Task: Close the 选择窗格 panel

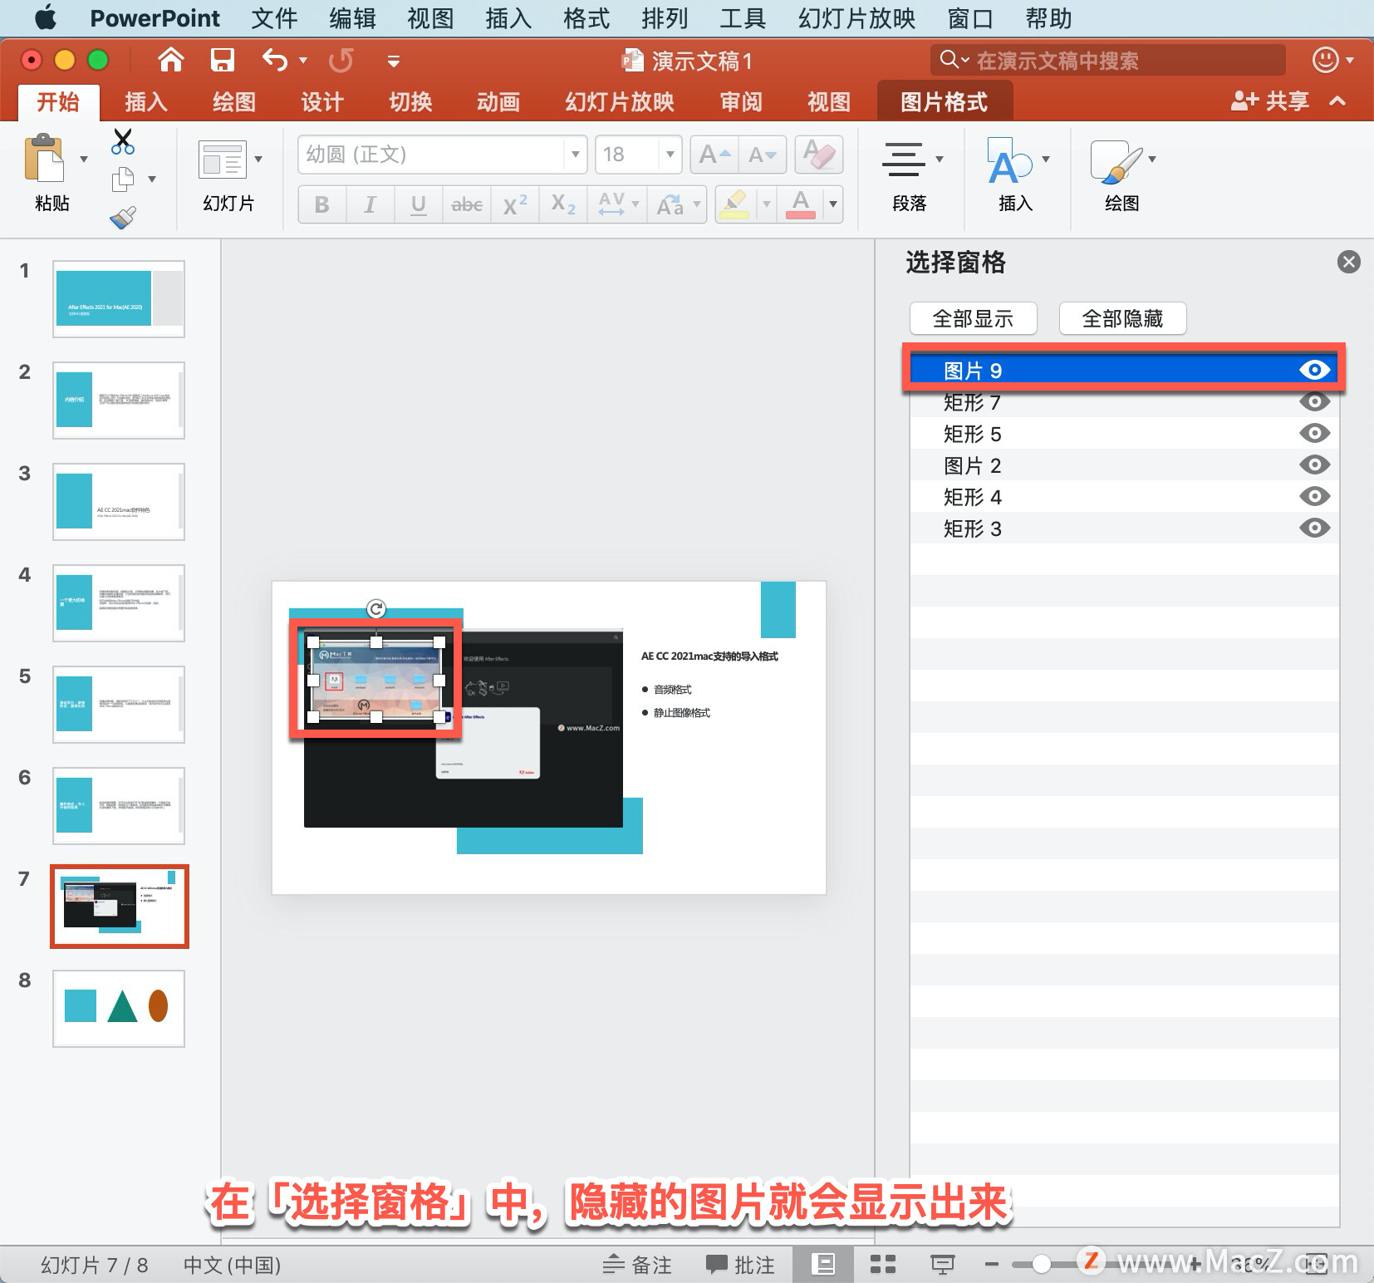Action: click(1348, 263)
